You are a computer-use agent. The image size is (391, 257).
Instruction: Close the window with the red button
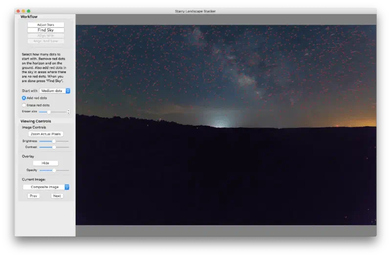tap(18, 11)
